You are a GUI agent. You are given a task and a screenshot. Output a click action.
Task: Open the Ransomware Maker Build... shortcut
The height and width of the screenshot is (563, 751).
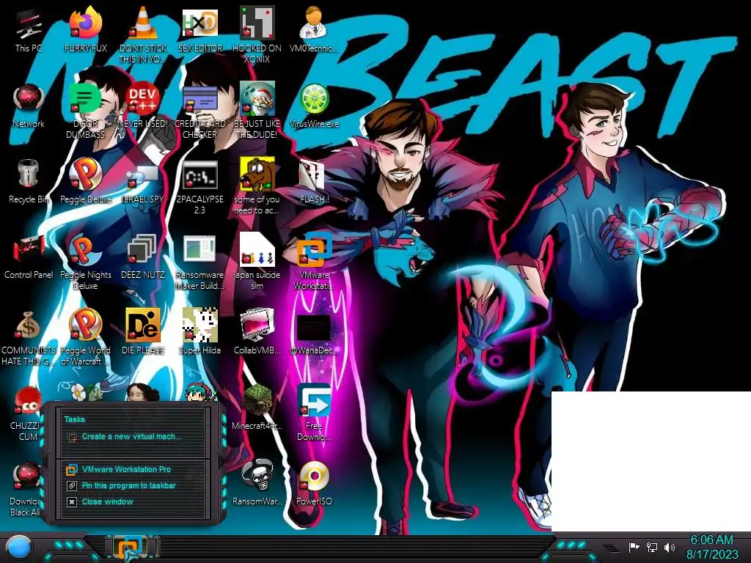click(199, 262)
